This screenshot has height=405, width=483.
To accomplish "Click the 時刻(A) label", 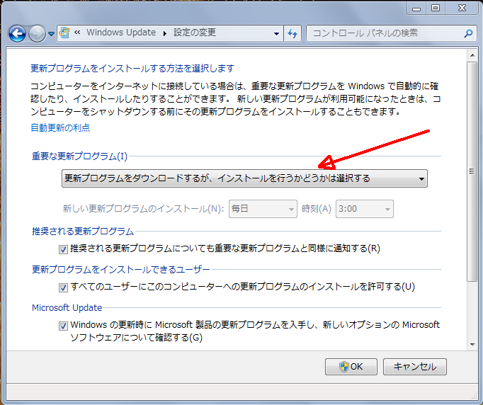I will pyautogui.click(x=317, y=209).
